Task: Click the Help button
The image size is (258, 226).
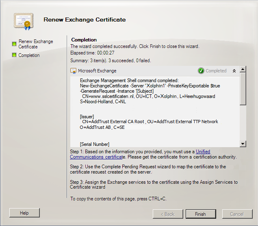Action: point(24,213)
